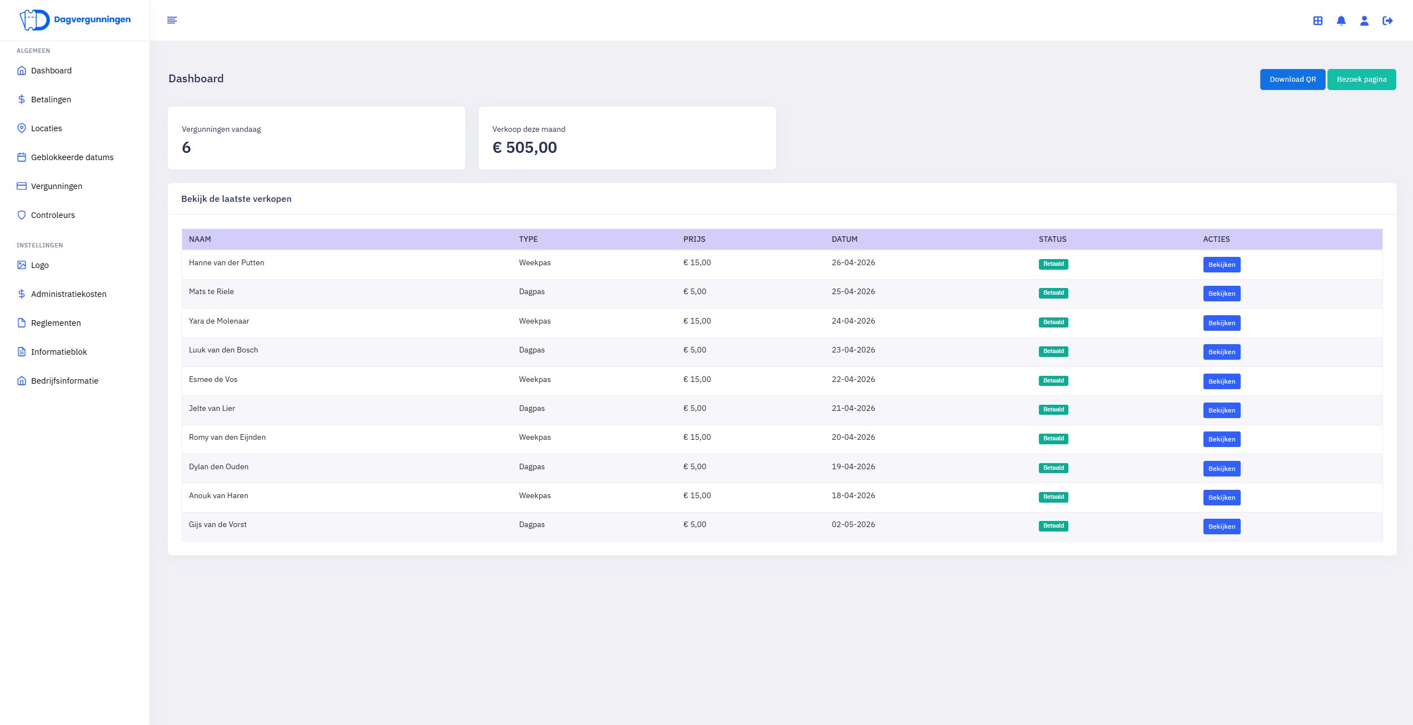Image resolution: width=1413 pixels, height=725 pixels.
Task: Click Bekijken for Gijs van de Vorst
Action: [1221, 527]
